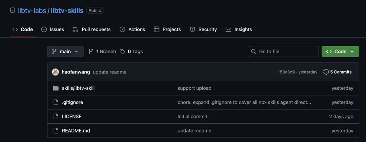
Task: Click the repository icon beside libtv-labs
Action: [13, 11]
